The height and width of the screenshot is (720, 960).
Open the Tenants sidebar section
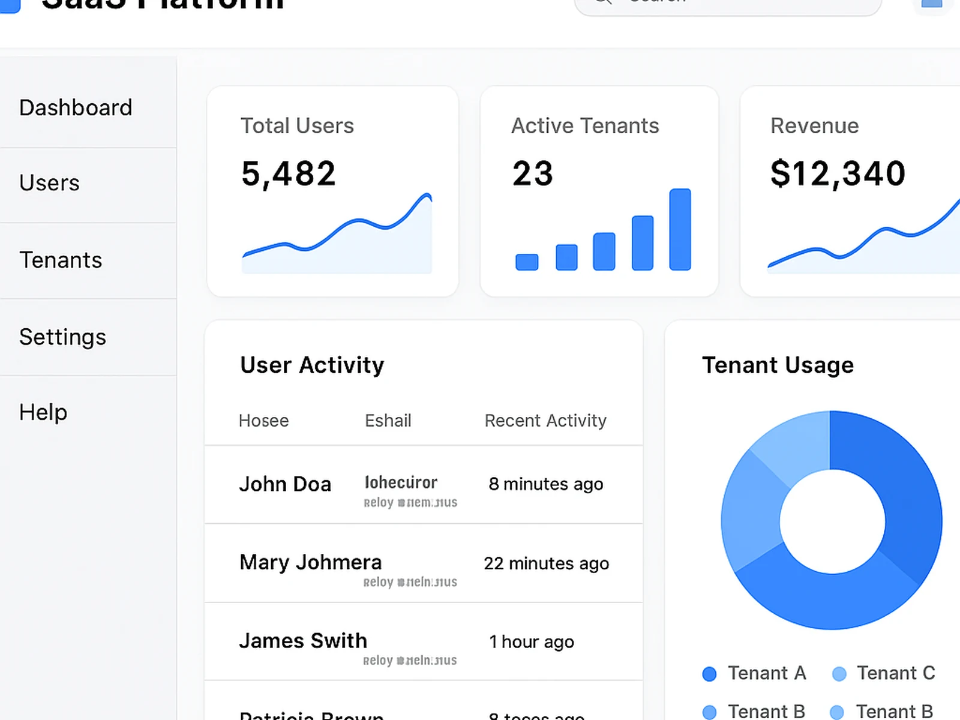click(60, 260)
